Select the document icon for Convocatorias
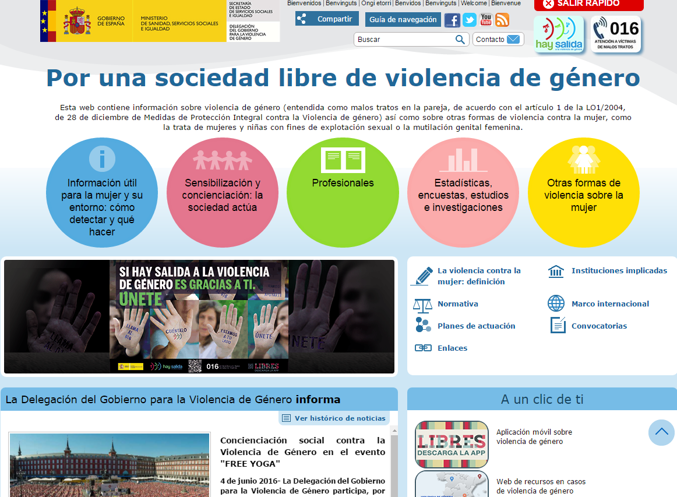The width and height of the screenshot is (677, 497). point(556,325)
